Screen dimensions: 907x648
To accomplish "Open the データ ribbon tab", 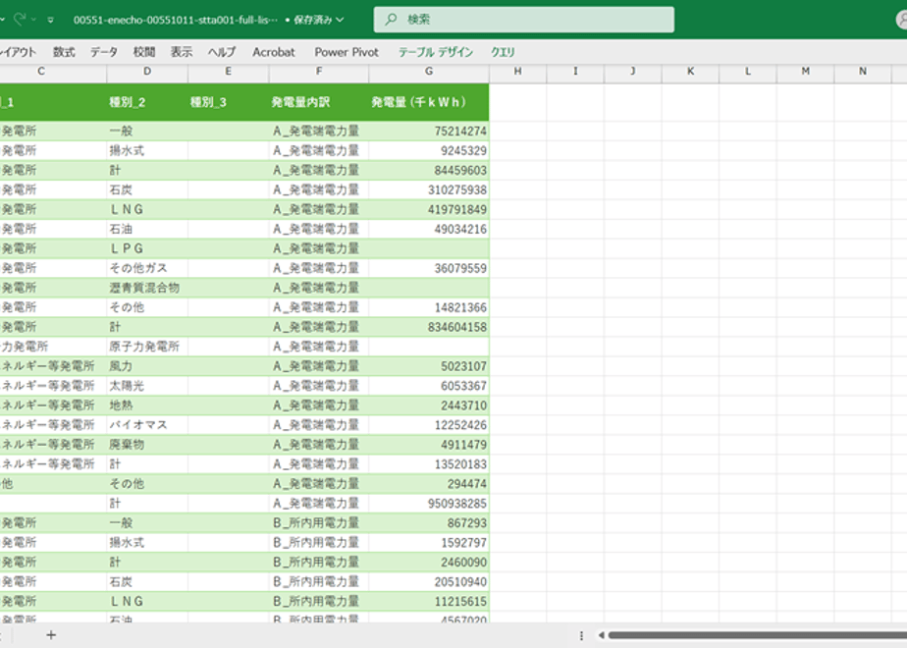I will pos(104,52).
